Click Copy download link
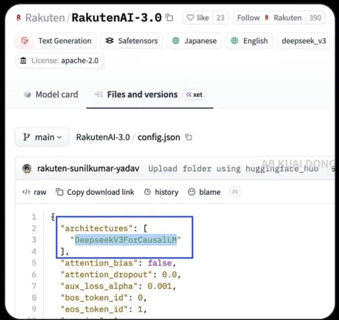339x320 pixels. point(95,192)
